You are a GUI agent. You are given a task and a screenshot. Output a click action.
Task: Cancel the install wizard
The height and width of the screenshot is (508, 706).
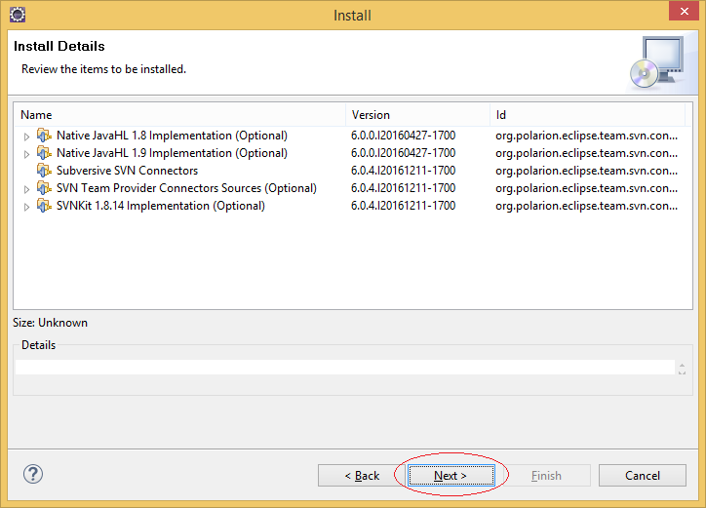[x=643, y=476]
